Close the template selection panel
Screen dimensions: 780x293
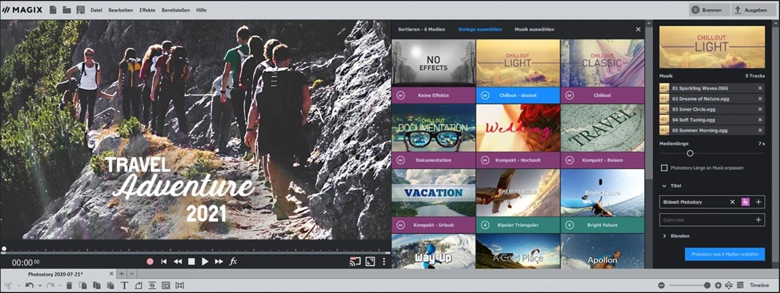tap(638, 29)
